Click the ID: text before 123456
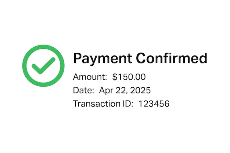The height and width of the screenshot is (153, 230). tap(127, 104)
